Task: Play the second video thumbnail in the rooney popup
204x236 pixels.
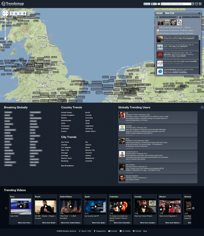Action: (167, 22)
